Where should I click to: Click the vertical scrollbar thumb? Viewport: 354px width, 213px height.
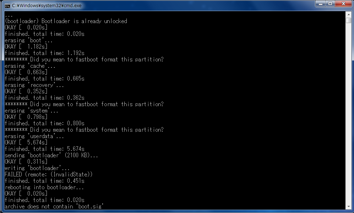pos(348,20)
